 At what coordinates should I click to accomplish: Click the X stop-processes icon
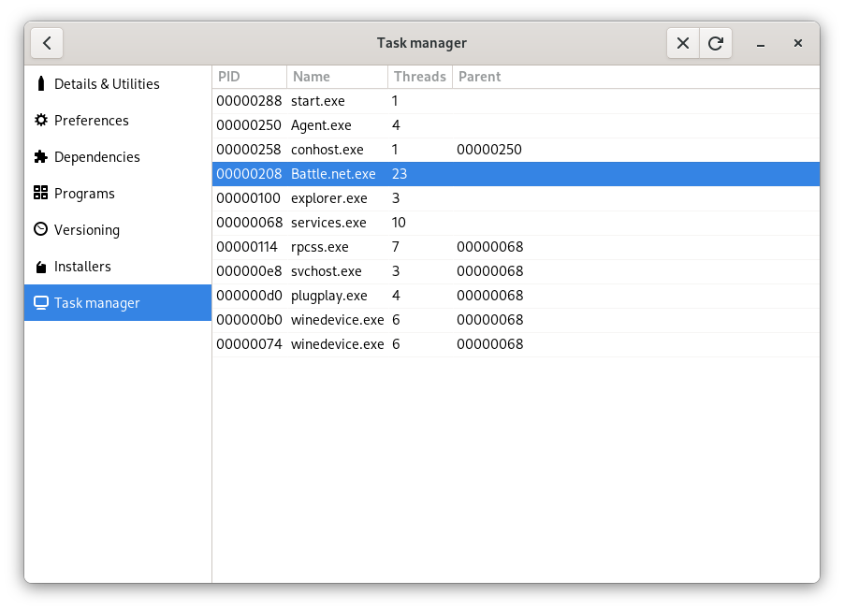[x=682, y=42]
